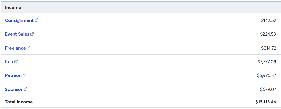Screen dimensions: 281x109
Task: Click the $7,777.09 Itch amount
Action: (267, 62)
